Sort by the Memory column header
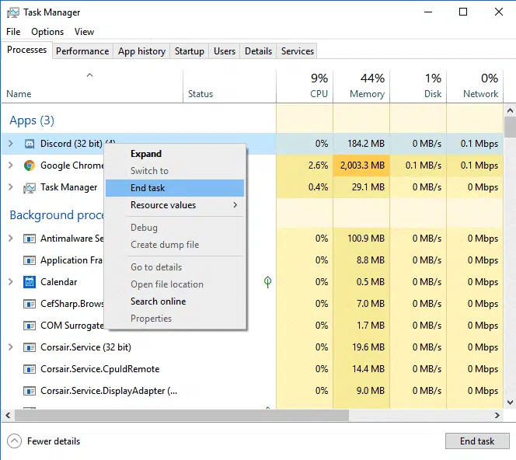This screenshot has height=460, width=516. point(361,86)
